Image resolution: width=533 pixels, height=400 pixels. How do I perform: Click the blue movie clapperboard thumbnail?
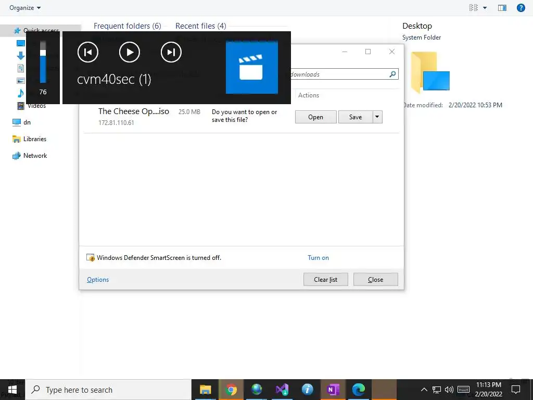coord(252,67)
